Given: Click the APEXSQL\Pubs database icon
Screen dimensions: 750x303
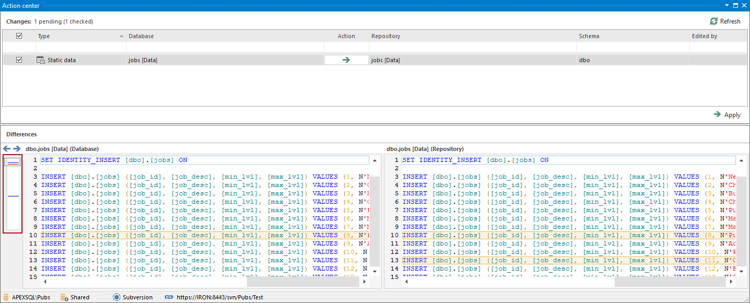Looking at the screenshot, I should (x=6, y=297).
